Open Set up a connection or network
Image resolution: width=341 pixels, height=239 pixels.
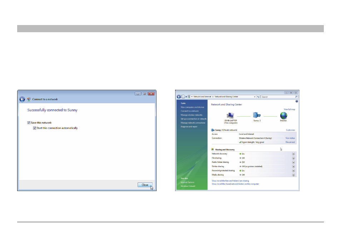point(193,119)
